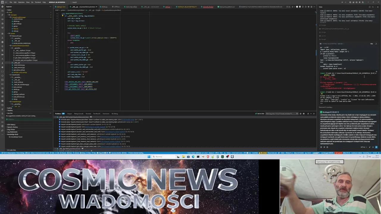Close the bottom panel

(314, 114)
